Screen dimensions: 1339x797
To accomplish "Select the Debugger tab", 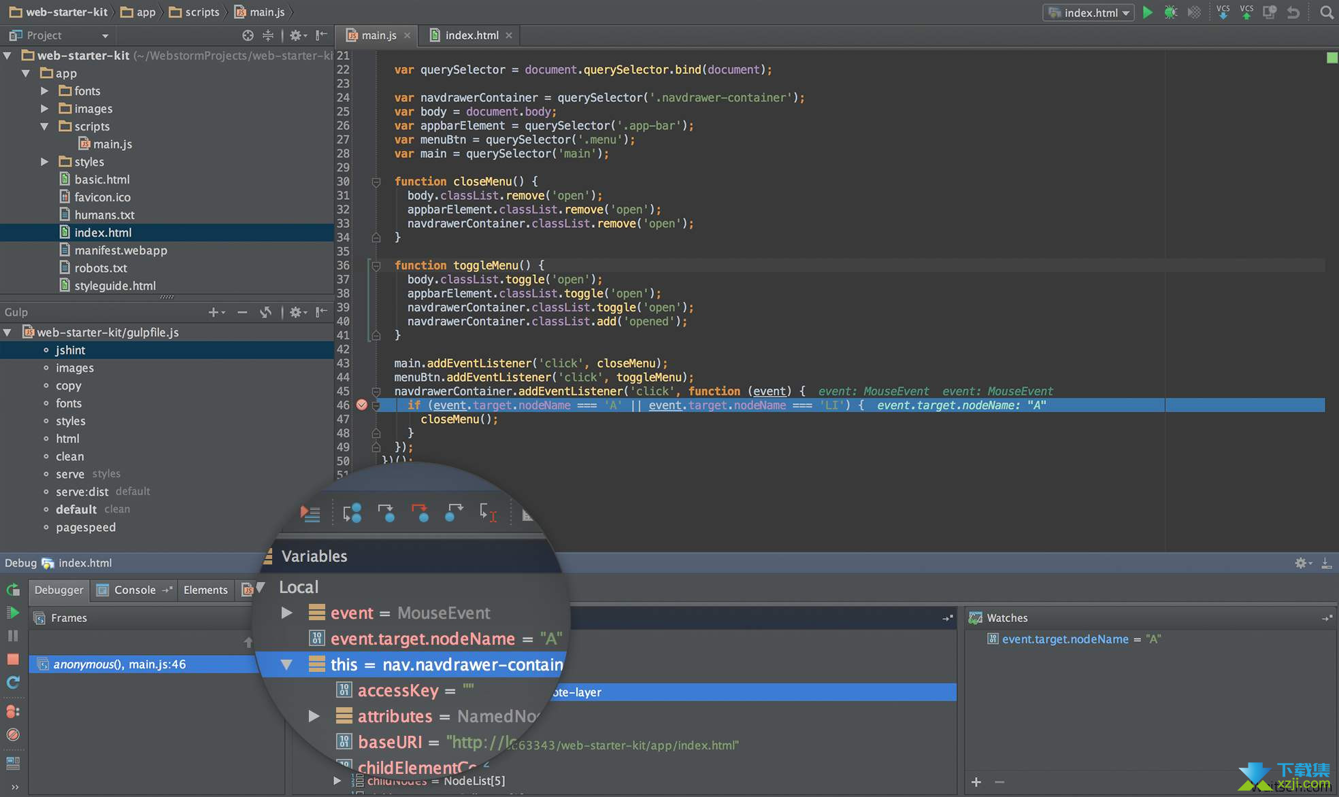I will (x=57, y=589).
